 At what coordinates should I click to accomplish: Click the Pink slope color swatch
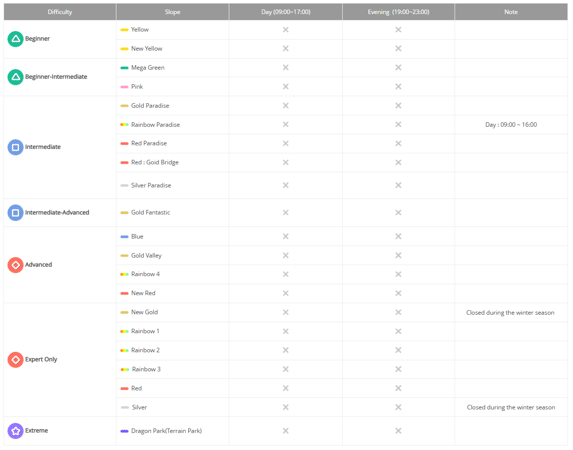124,87
